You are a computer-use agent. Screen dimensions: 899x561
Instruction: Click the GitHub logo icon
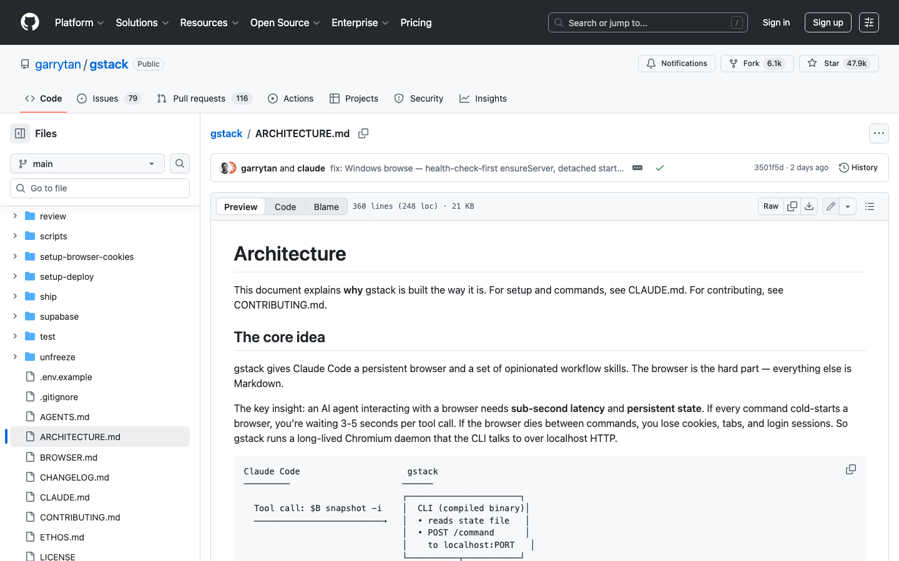tap(30, 22)
